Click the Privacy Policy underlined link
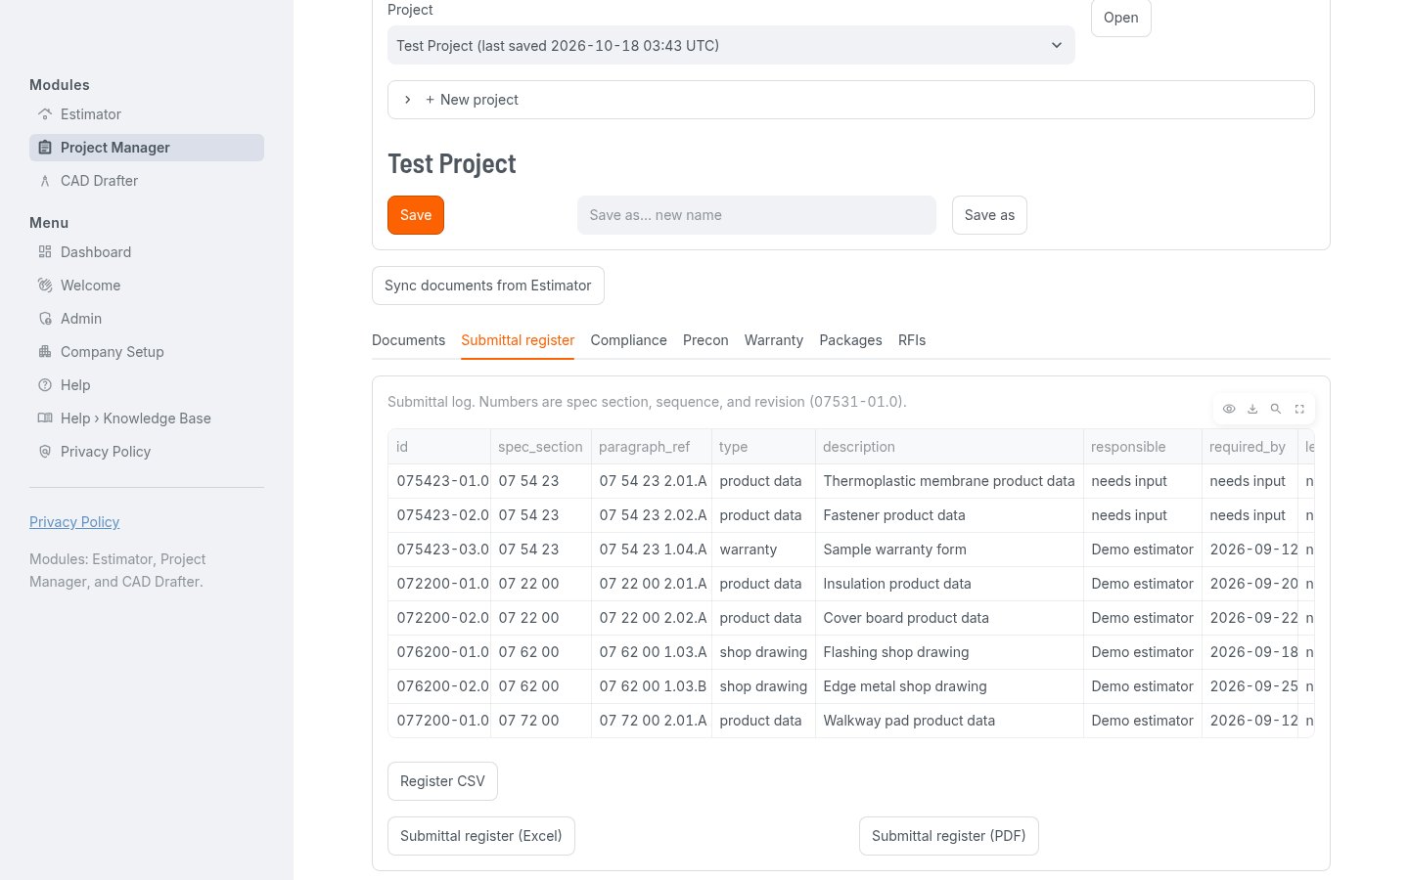 pyautogui.click(x=74, y=522)
